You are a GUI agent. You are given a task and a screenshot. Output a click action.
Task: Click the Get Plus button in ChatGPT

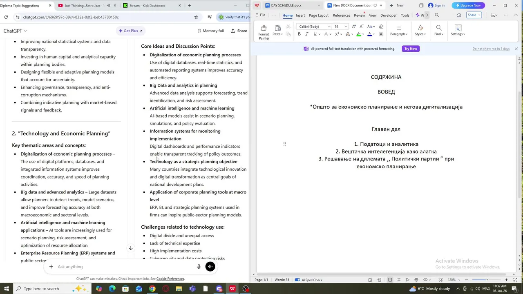pyautogui.click(x=130, y=31)
